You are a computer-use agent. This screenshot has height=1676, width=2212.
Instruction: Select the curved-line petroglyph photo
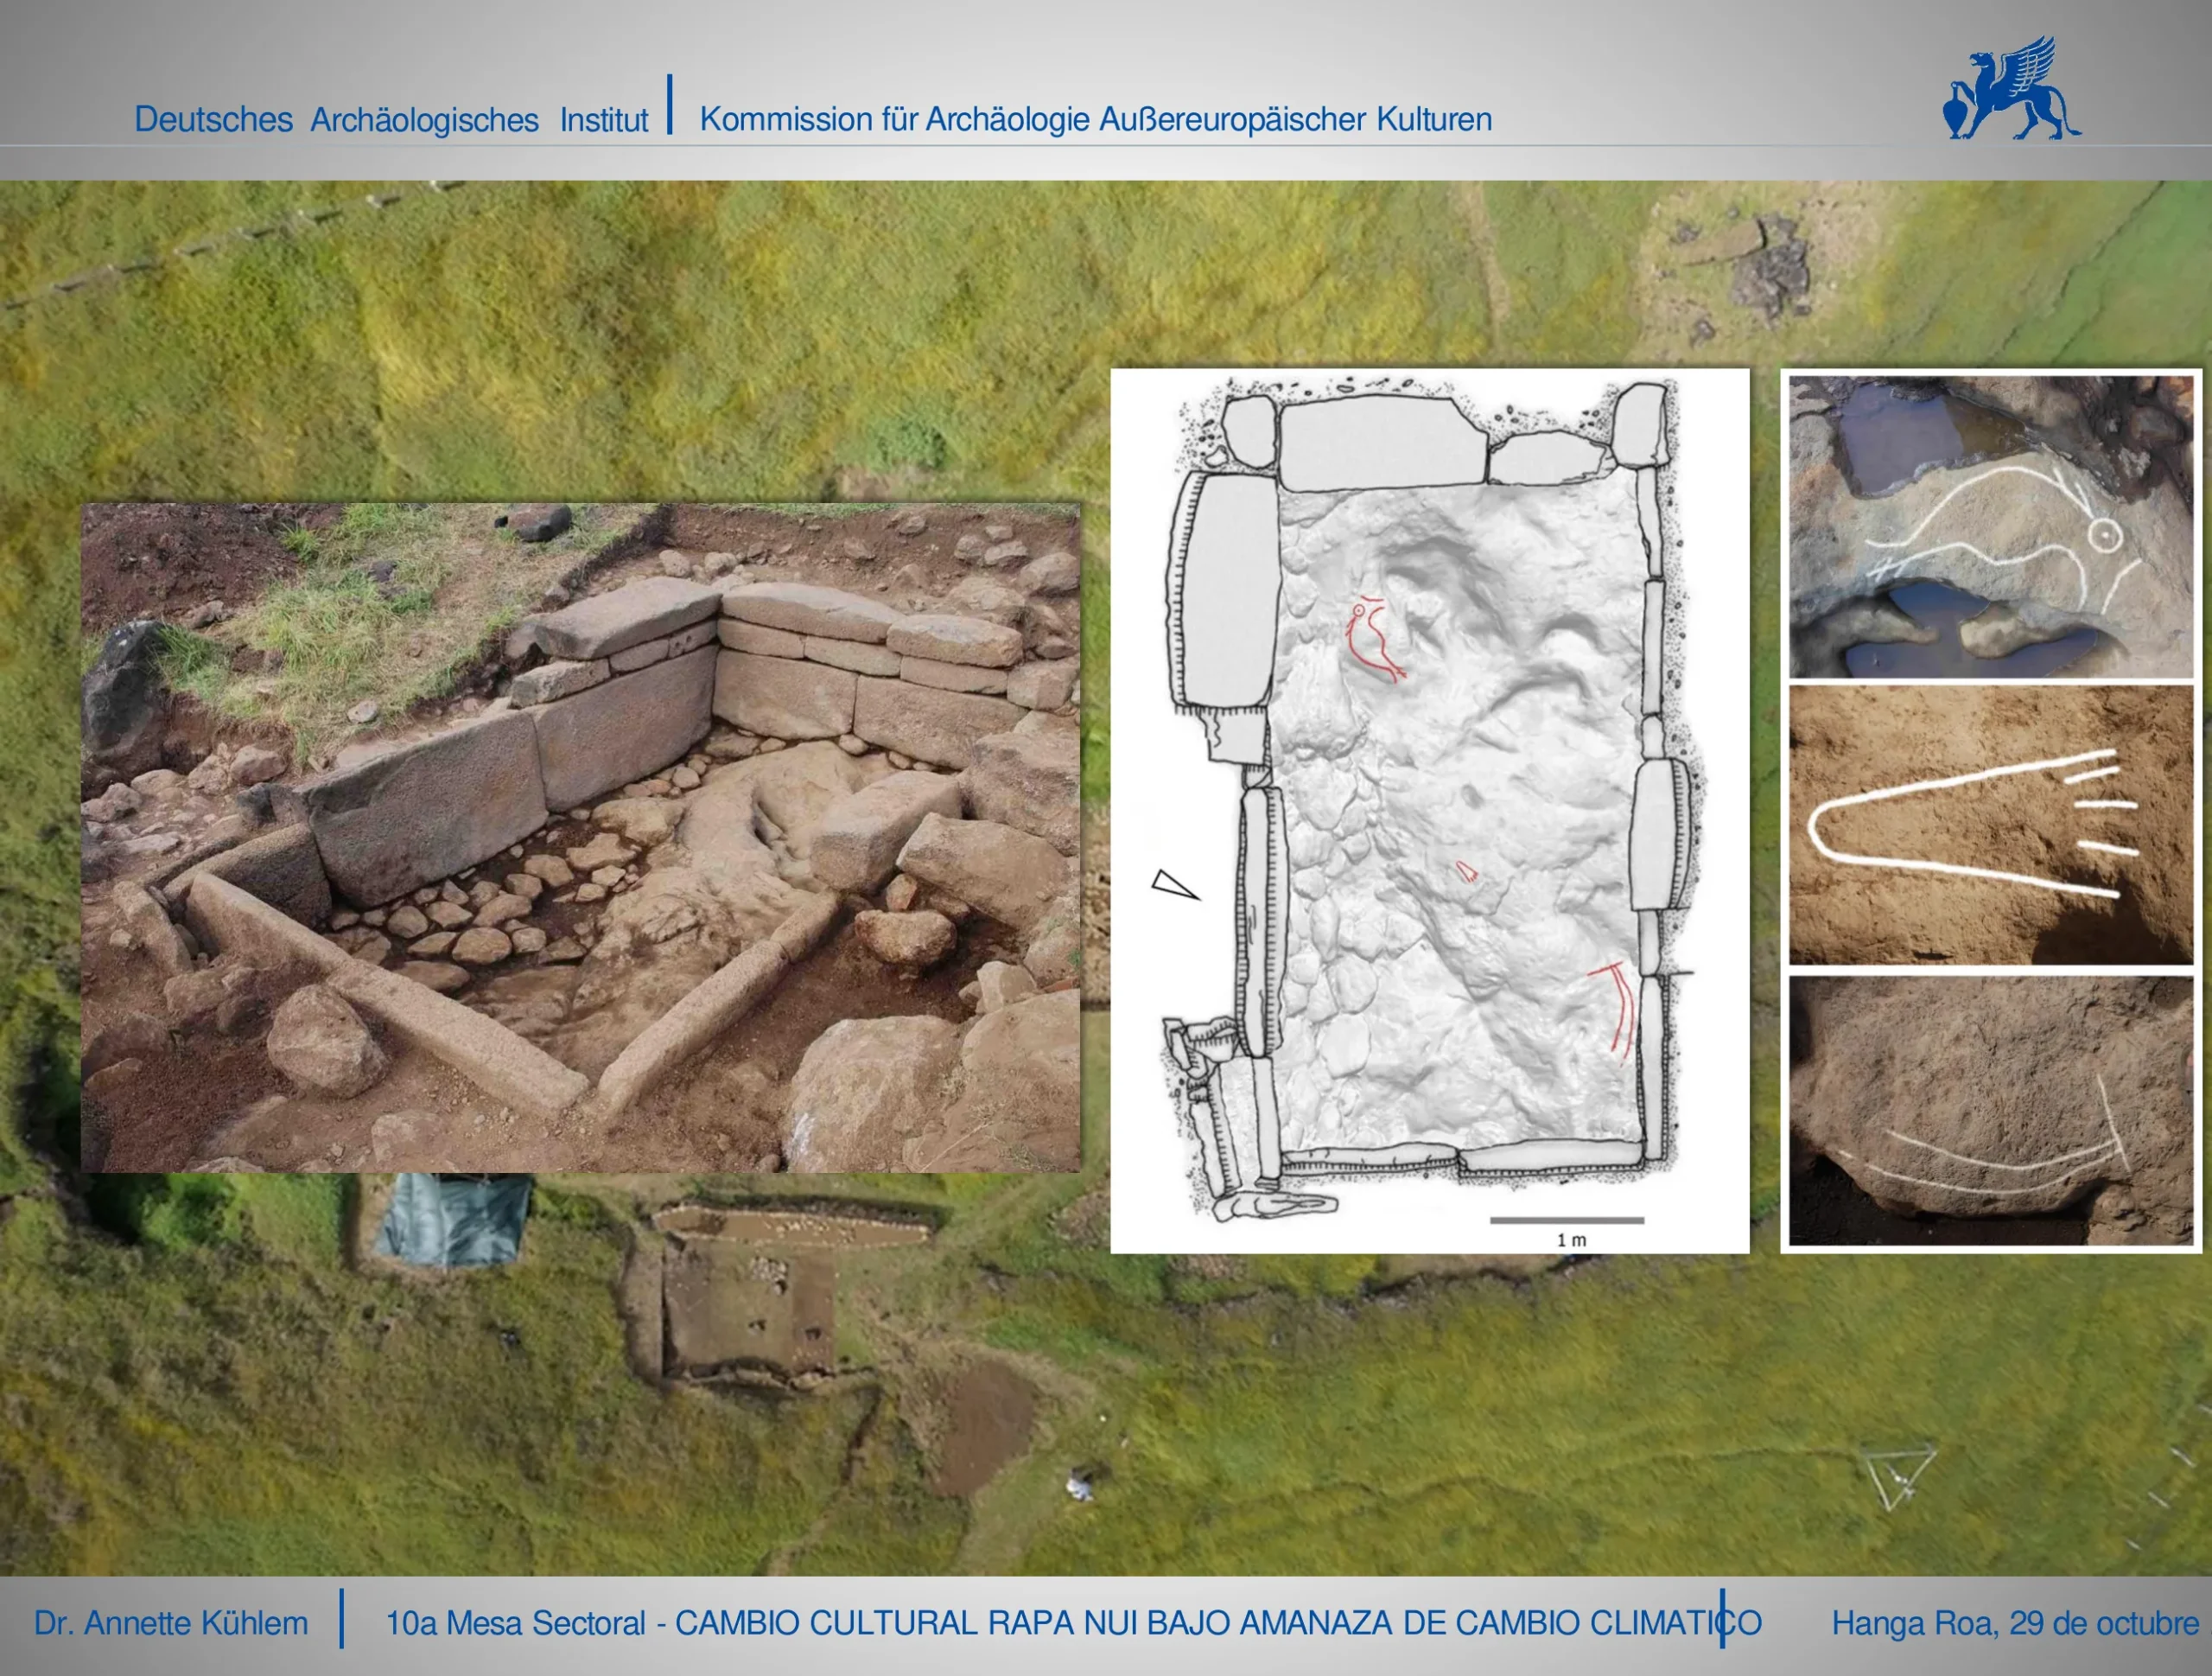[x=1990, y=1111]
